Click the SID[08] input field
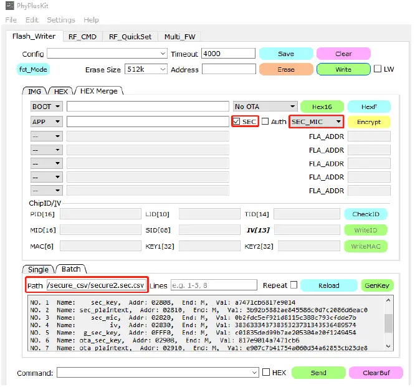The image size is (415, 387). pyautogui.click(x=209, y=230)
